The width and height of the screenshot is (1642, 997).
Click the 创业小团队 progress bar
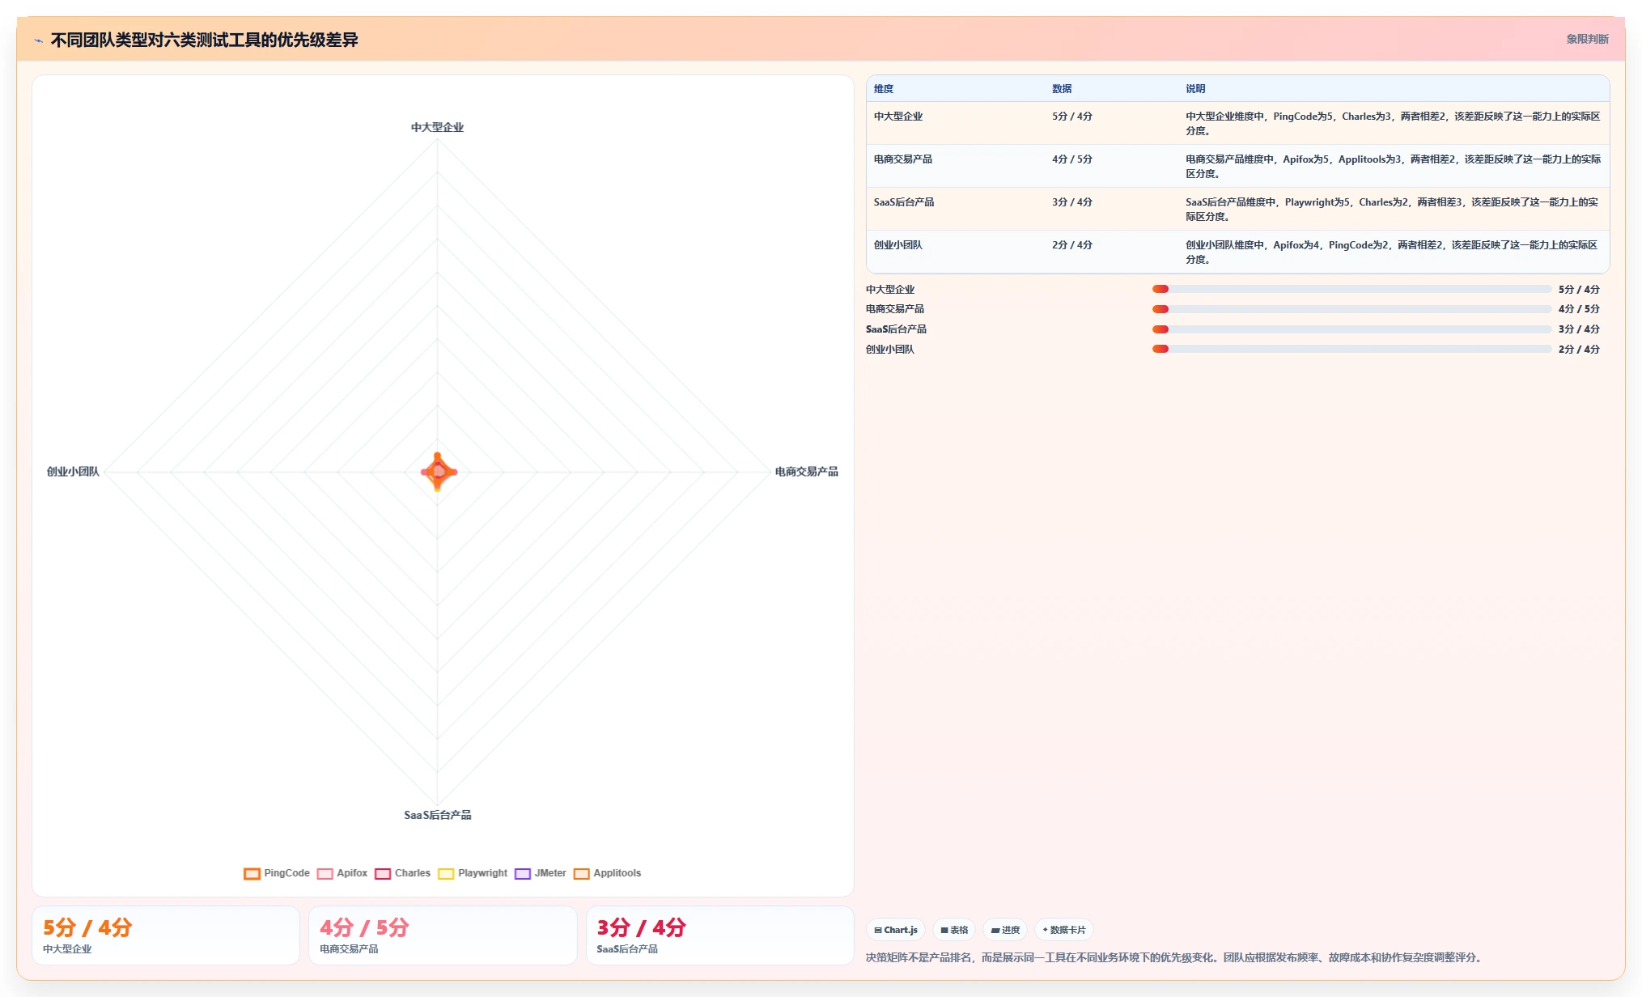click(x=1351, y=349)
